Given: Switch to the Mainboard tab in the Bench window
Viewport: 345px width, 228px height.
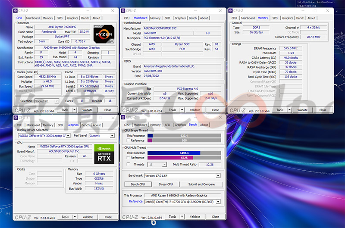Looking at the screenshot, I should [141, 125].
